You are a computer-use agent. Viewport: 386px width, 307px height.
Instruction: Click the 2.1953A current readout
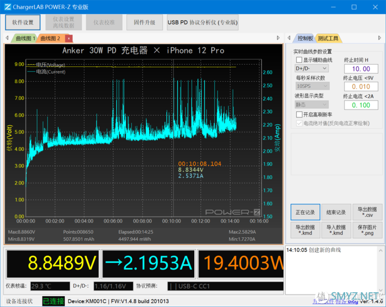(149, 264)
